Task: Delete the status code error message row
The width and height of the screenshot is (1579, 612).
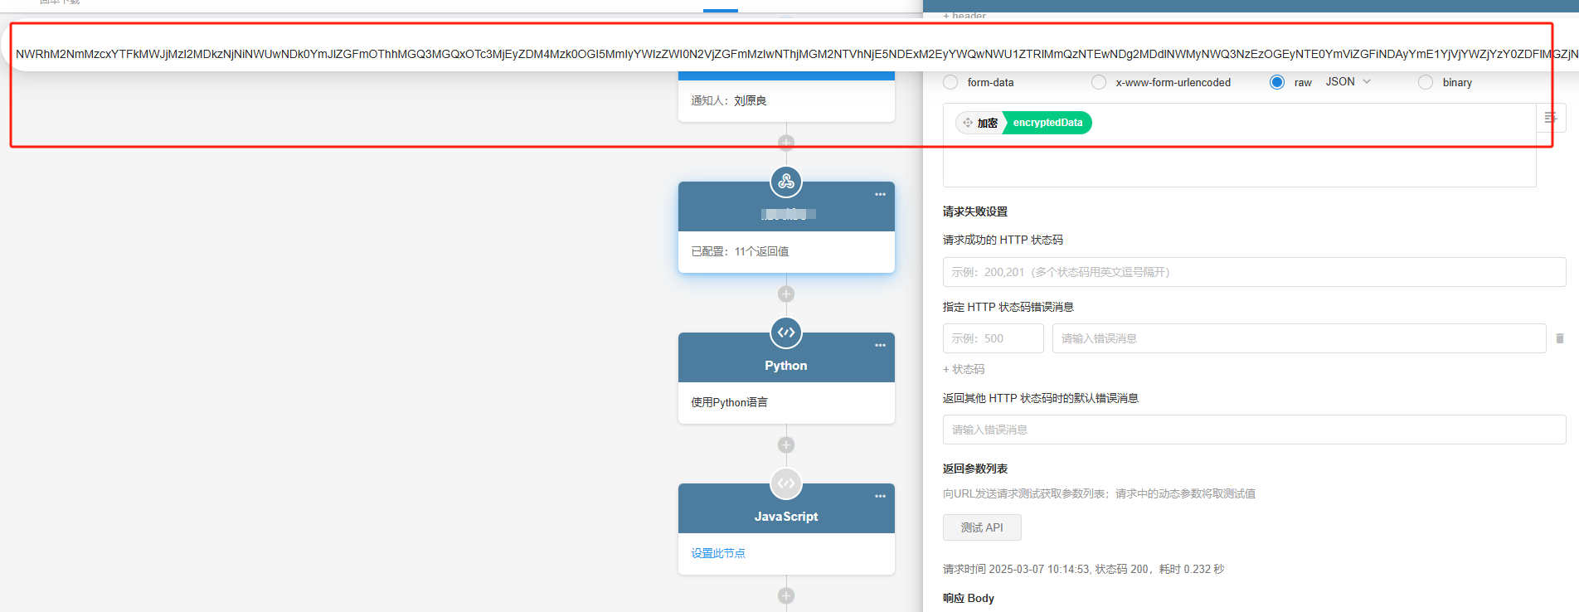Action: (x=1559, y=338)
